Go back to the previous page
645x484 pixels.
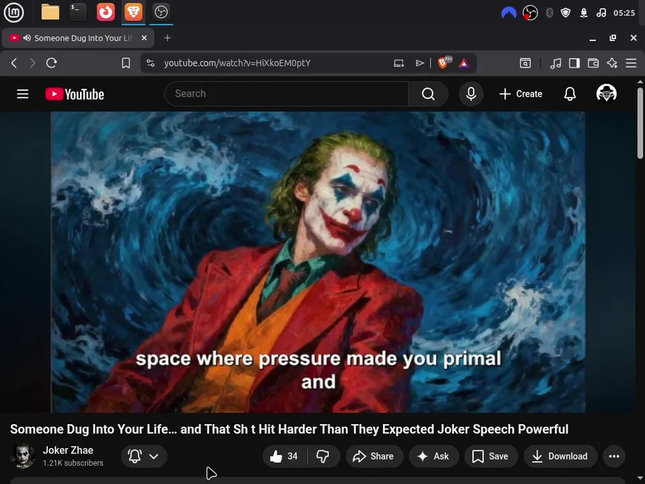tap(14, 63)
